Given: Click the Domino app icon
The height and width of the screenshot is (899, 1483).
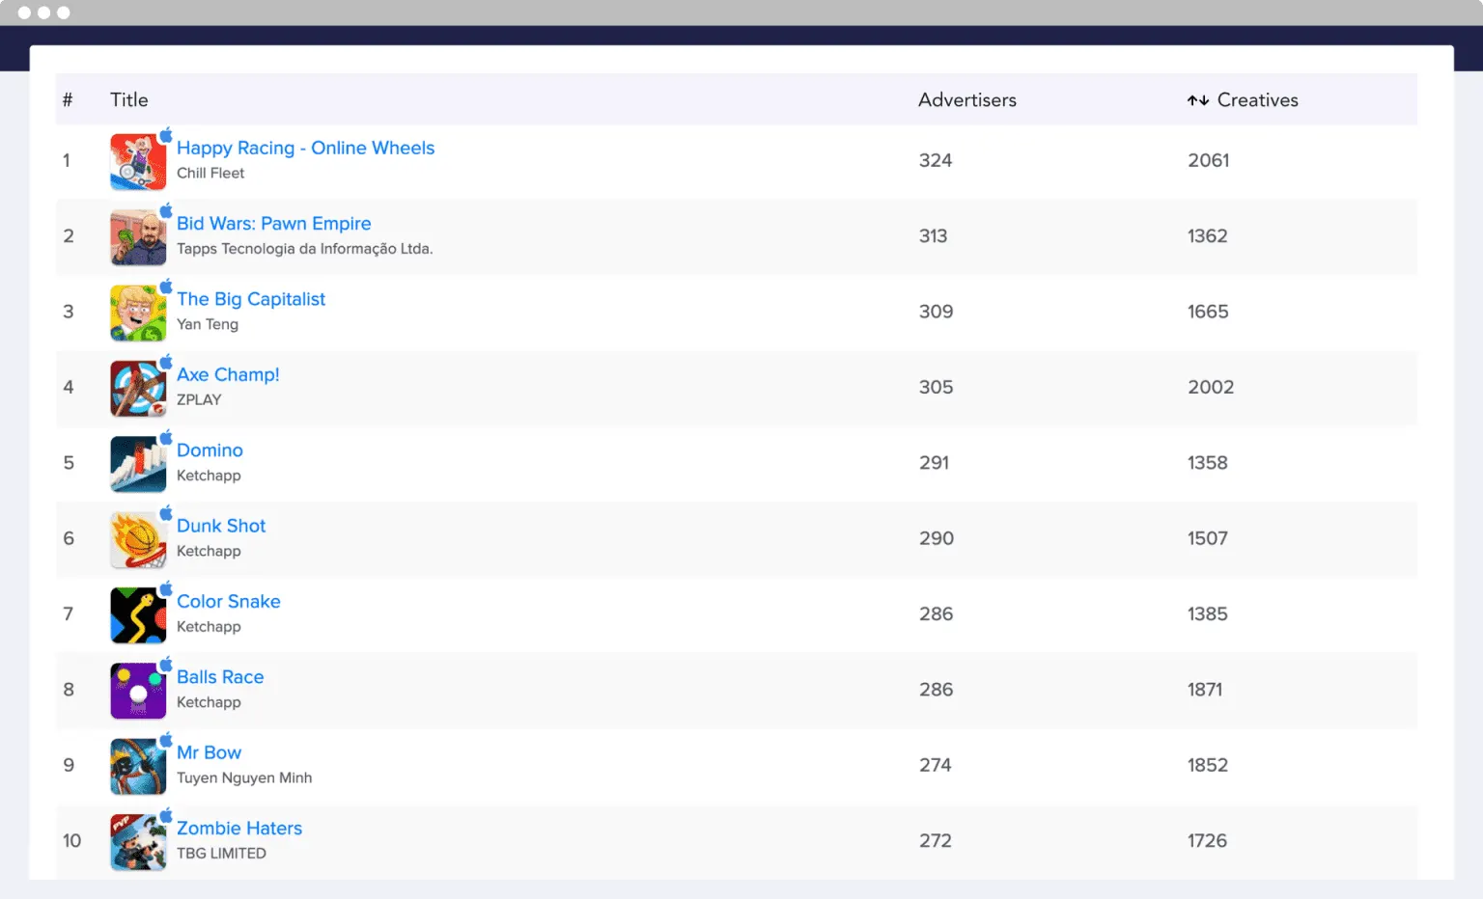Looking at the screenshot, I should [138, 464].
